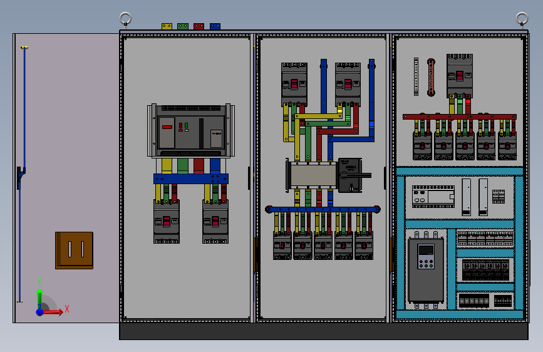Click the green busbar terminal on cabinet top

pos(183,26)
